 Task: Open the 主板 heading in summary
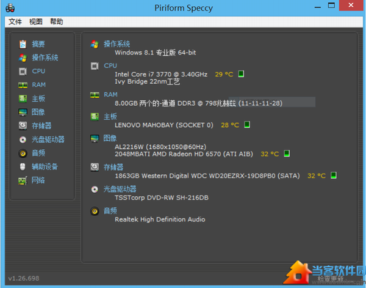click(110, 117)
